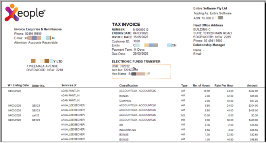Click amount $65.00
This screenshot has width=266, height=143.
click(x=254, y=96)
